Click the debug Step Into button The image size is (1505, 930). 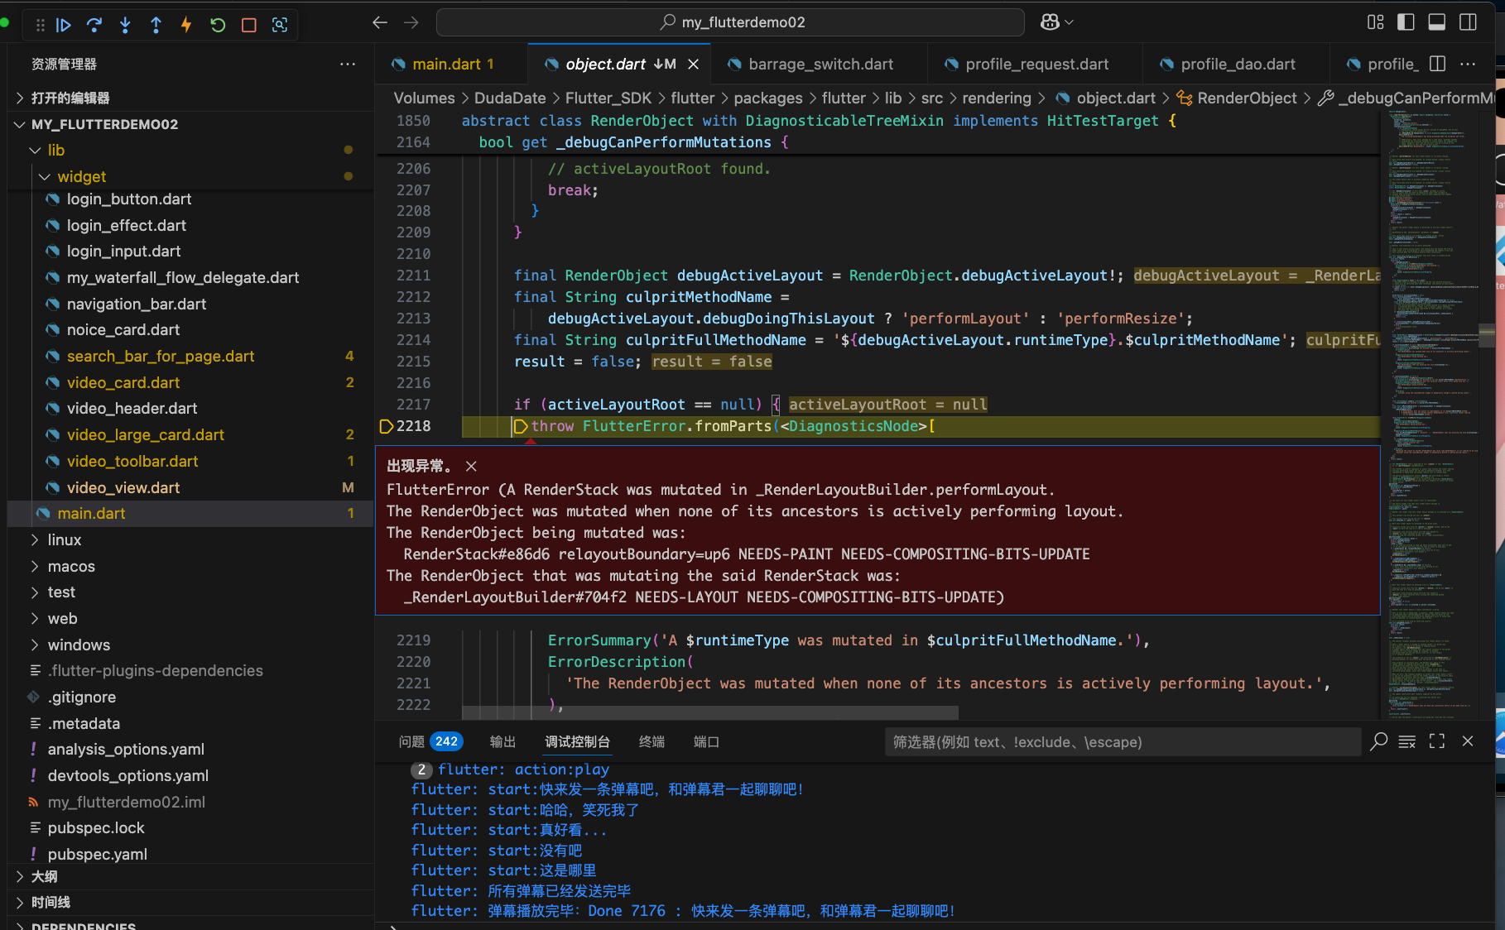(x=125, y=25)
